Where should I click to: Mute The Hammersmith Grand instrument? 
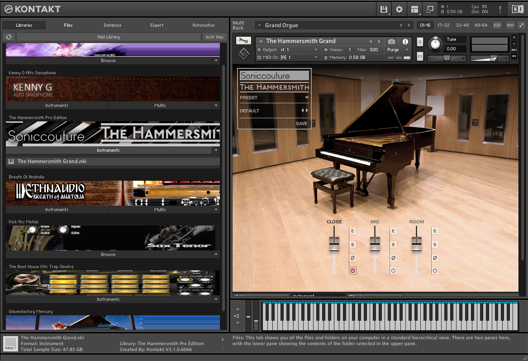420,56
